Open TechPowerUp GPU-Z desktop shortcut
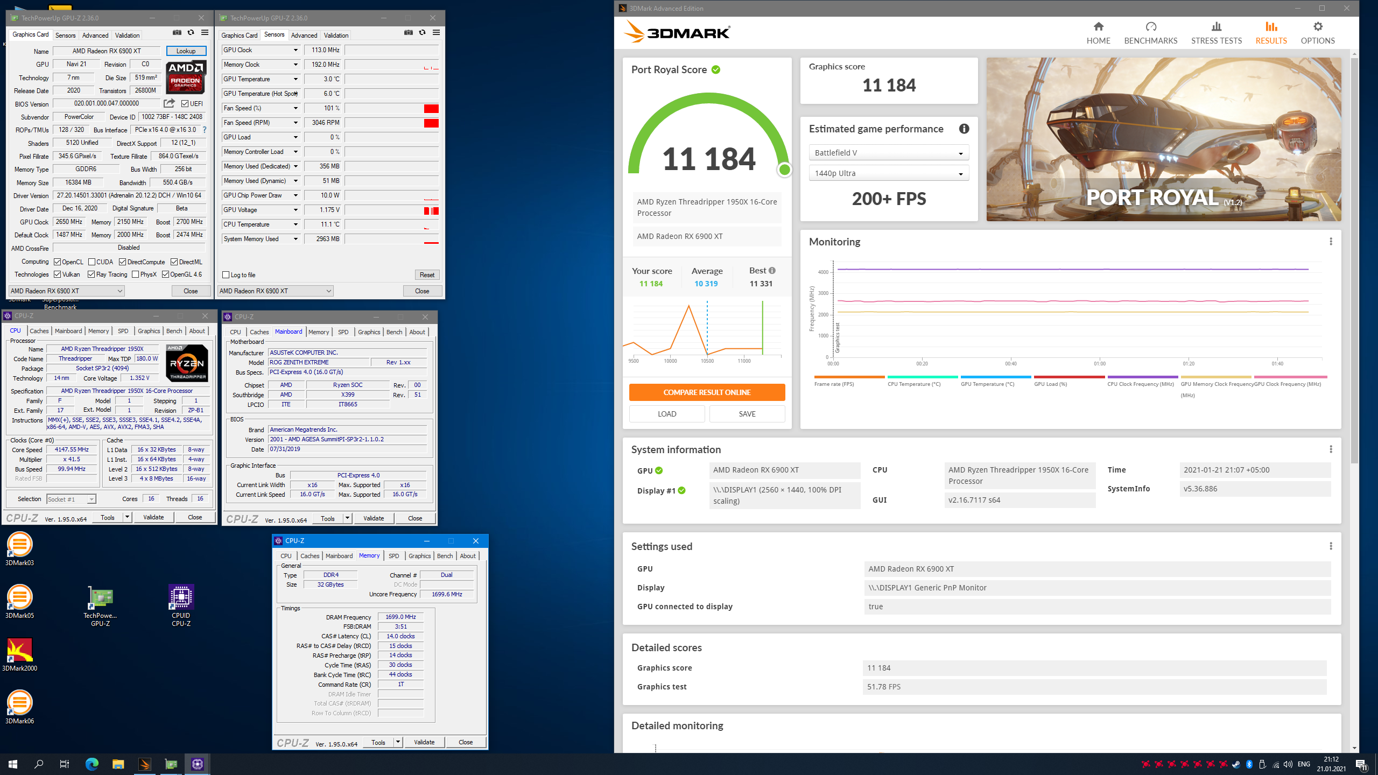Screen dimensions: 1378x775 tap(100, 606)
